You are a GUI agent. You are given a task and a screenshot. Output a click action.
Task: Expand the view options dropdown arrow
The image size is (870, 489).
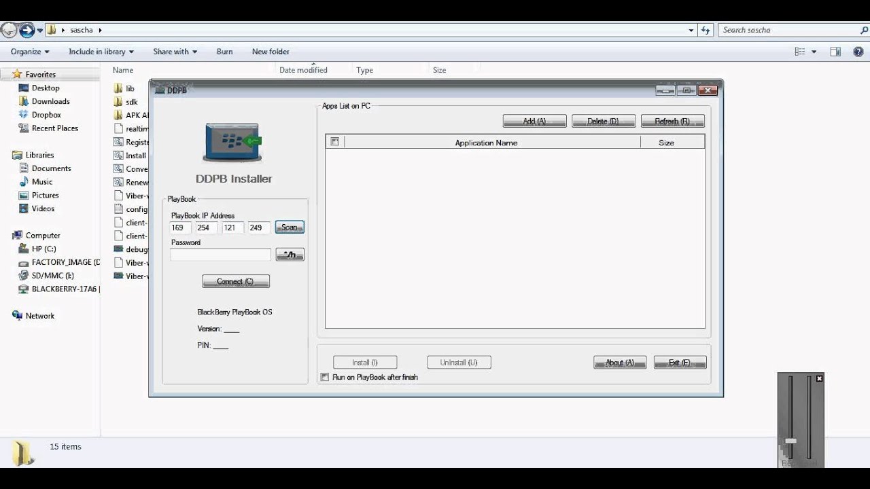pyautogui.click(x=814, y=52)
